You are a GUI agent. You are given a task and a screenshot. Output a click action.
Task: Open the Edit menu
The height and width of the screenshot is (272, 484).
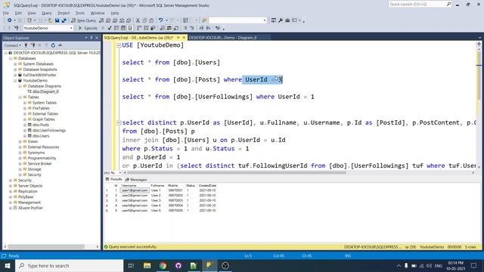pos(18,13)
